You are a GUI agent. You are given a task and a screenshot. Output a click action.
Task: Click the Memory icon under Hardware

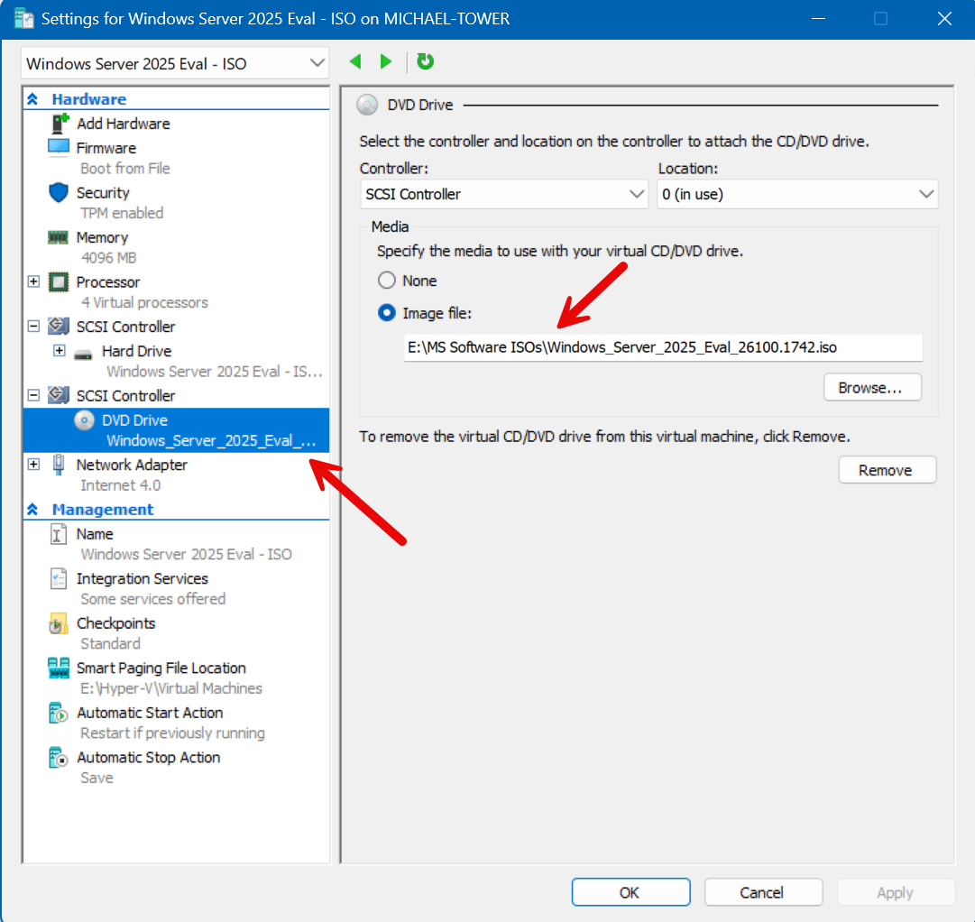(x=60, y=237)
